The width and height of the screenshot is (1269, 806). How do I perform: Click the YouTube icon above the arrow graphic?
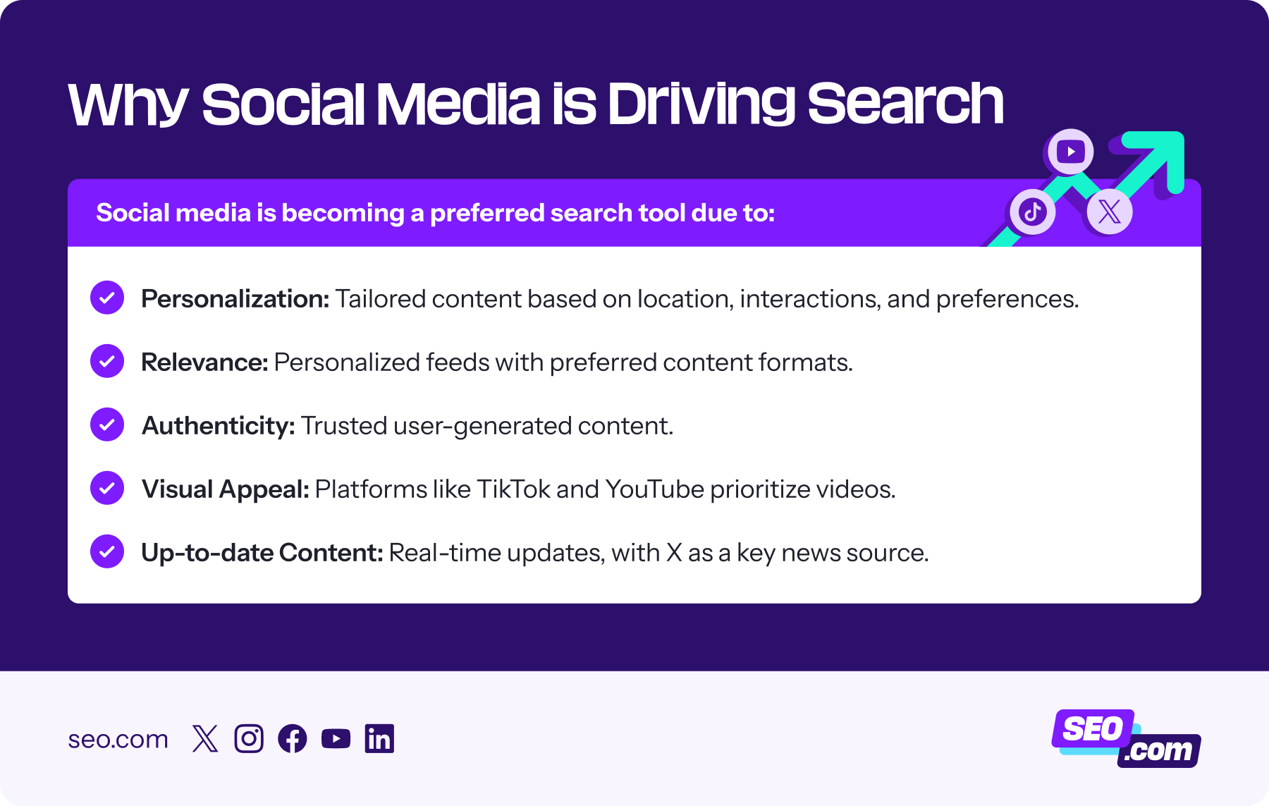tap(1069, 150)
